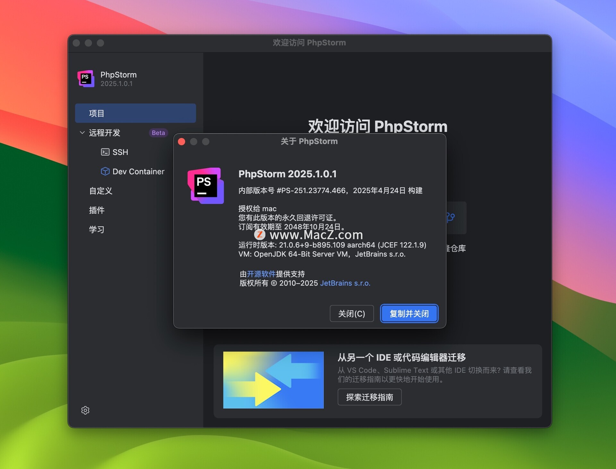Click the VM: OpenJDK 64-Bit Server VM line
This screenshot has width=616, height=469.
coord(322,254)
